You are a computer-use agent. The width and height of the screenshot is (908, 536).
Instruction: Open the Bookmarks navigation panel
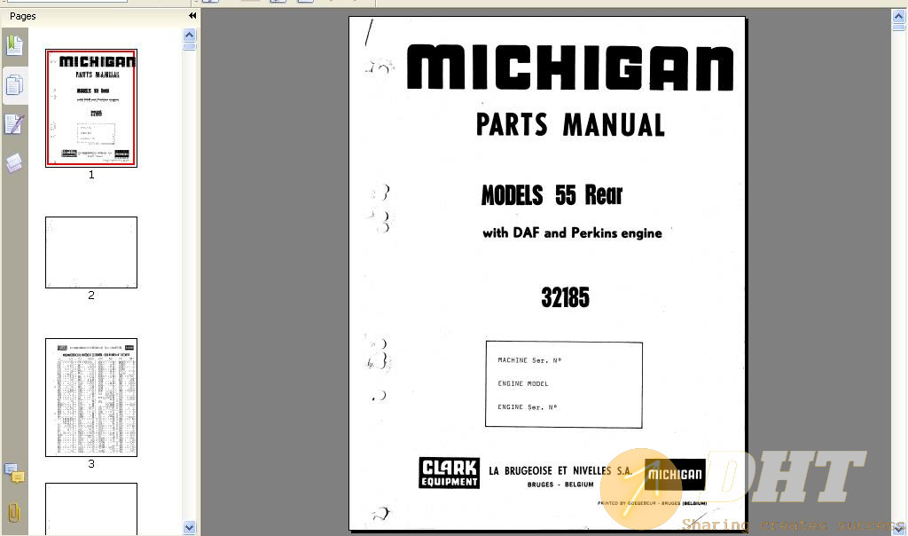pos(14,46)
